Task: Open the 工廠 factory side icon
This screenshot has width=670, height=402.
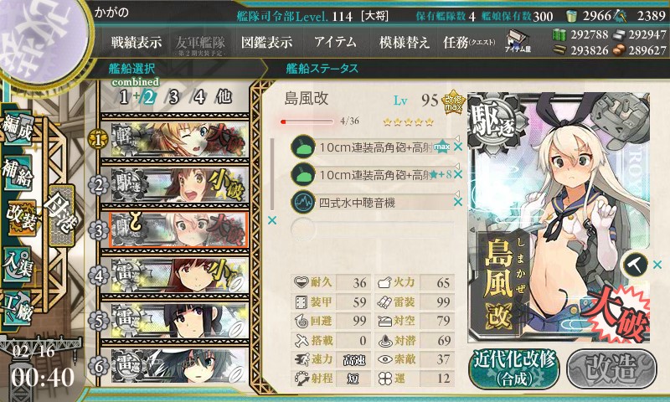Action: (18, 307)
